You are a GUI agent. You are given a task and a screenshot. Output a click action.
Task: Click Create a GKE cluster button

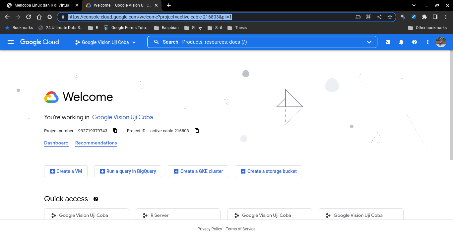click(198, 171)
